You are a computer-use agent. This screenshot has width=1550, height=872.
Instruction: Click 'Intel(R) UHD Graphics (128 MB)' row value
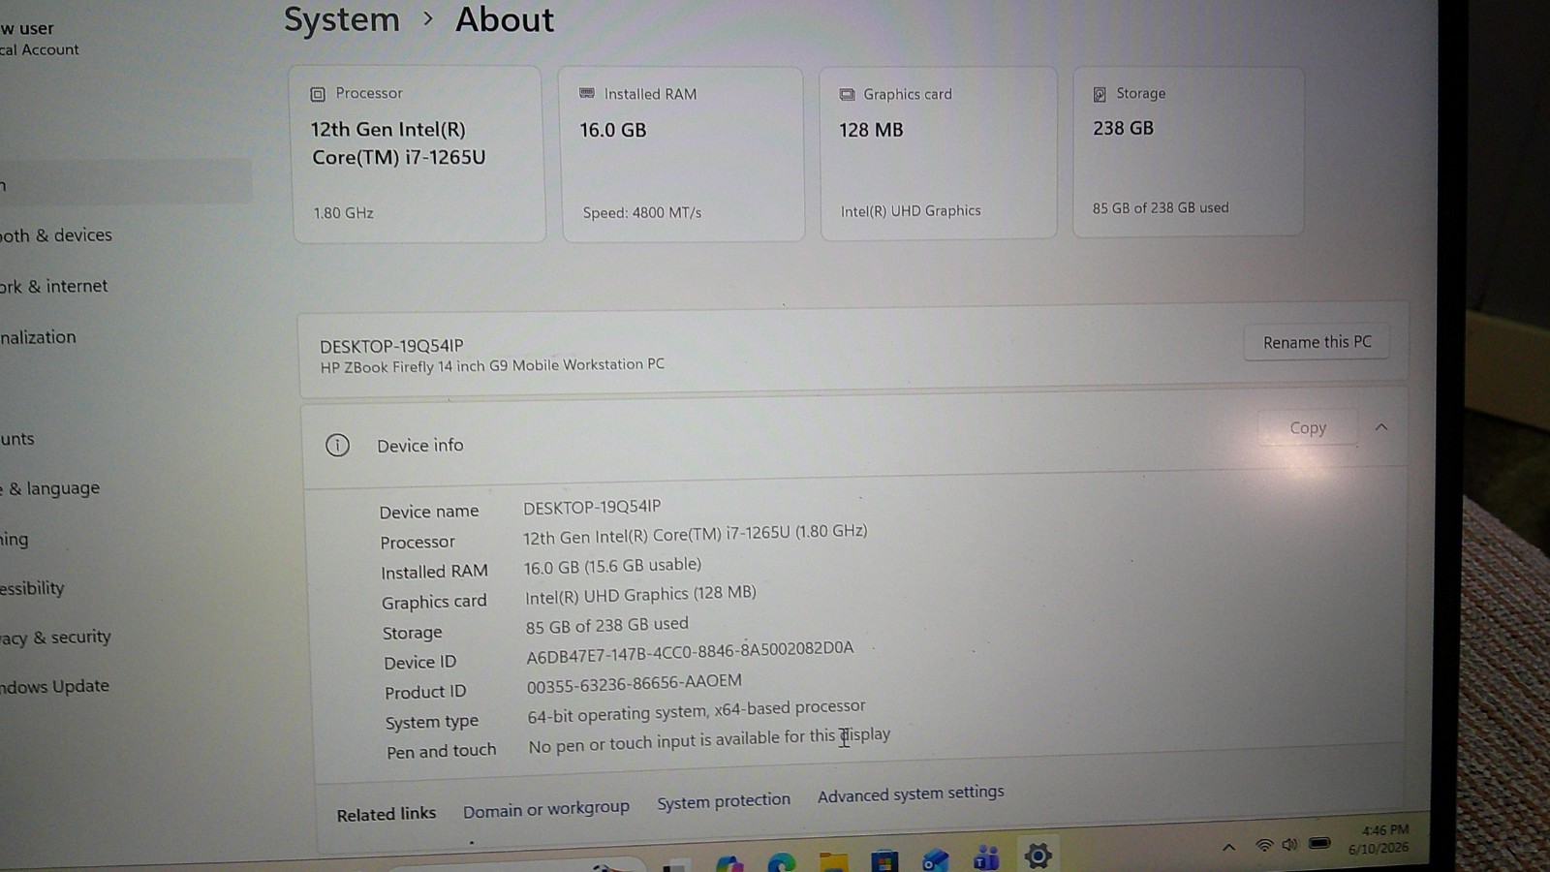pyautogui.click(x=640, y=595)
